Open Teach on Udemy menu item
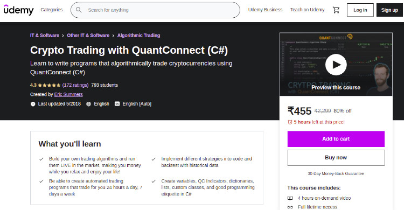This screenshot has width=404, height=210. (x=308, y=10)
